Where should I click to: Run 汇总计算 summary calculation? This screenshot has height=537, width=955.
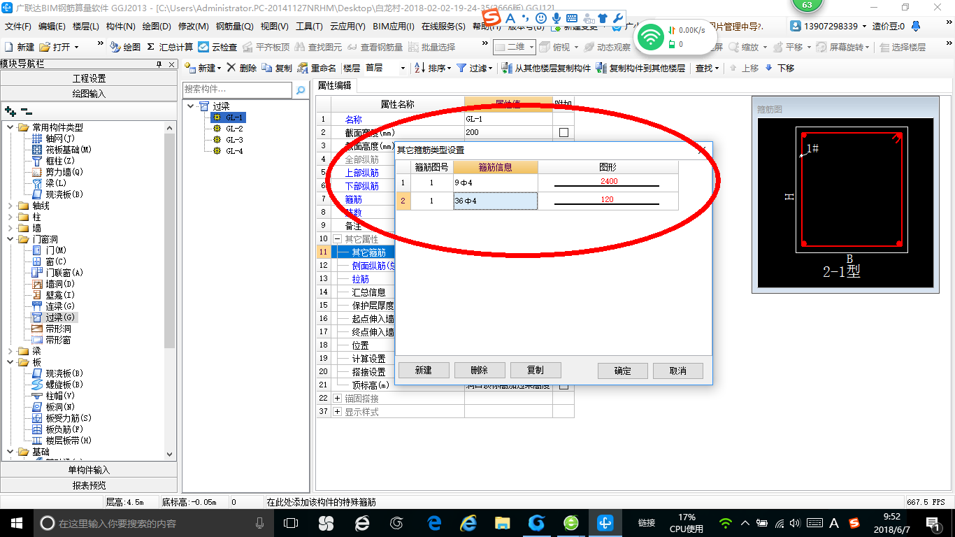pos(169,47)
